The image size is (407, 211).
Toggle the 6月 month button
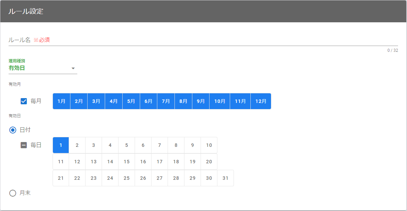click(x=148, y=101)
